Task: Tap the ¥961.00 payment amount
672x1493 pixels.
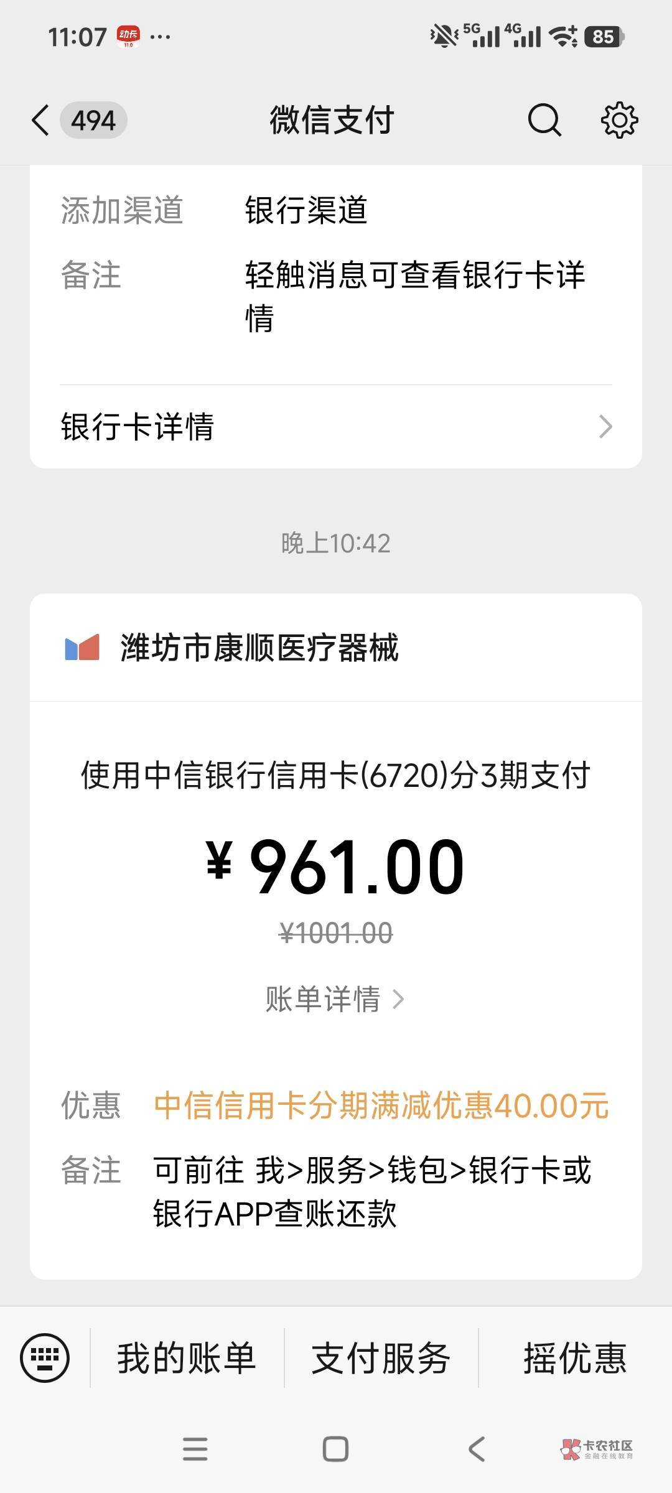Action: click(x=336, y=867)
